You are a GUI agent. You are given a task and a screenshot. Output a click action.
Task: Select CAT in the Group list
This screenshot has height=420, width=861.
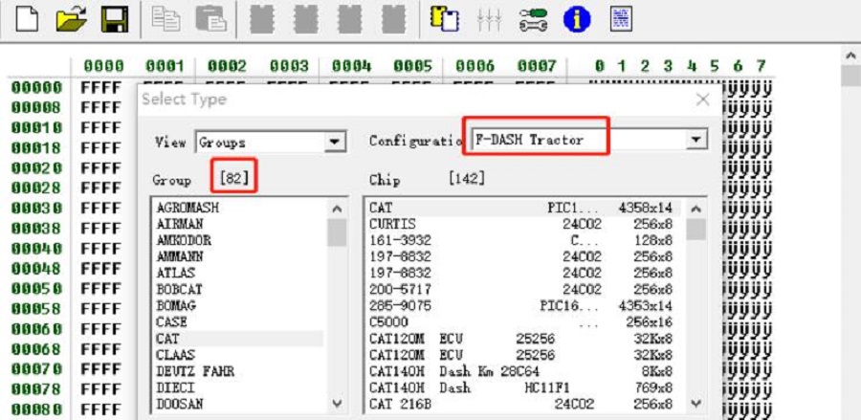[237, 338]
